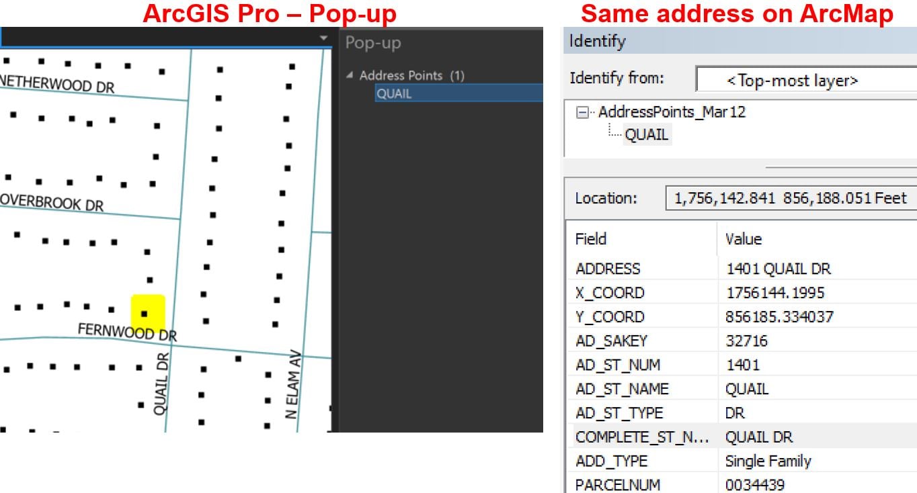Select the COMPLETE_ST_N... row
917x493 pixels.
[x=742, y=437]
